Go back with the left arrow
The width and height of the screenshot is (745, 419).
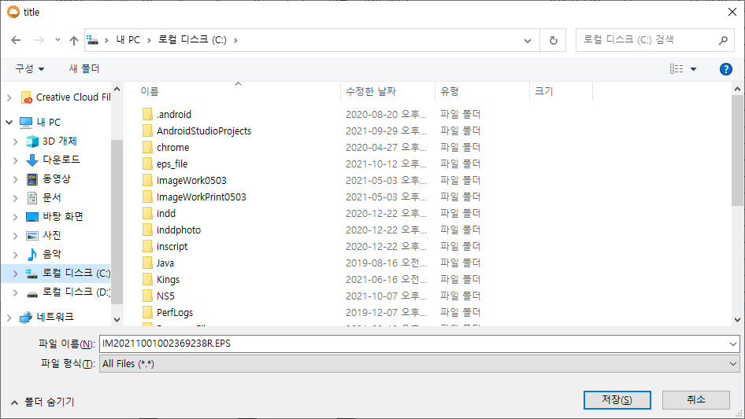16,40
